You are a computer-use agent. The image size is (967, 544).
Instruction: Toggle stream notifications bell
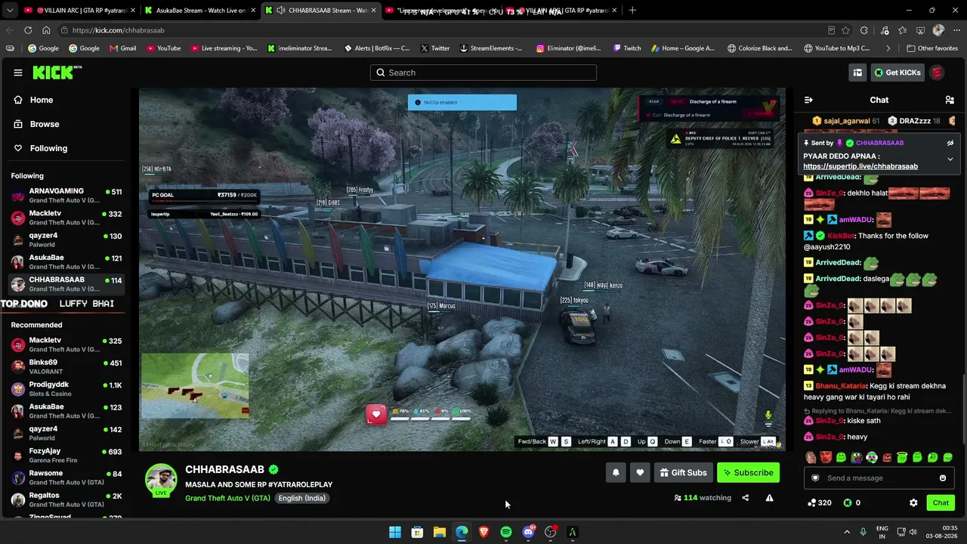pyautogui.click(x=616, y=473)
